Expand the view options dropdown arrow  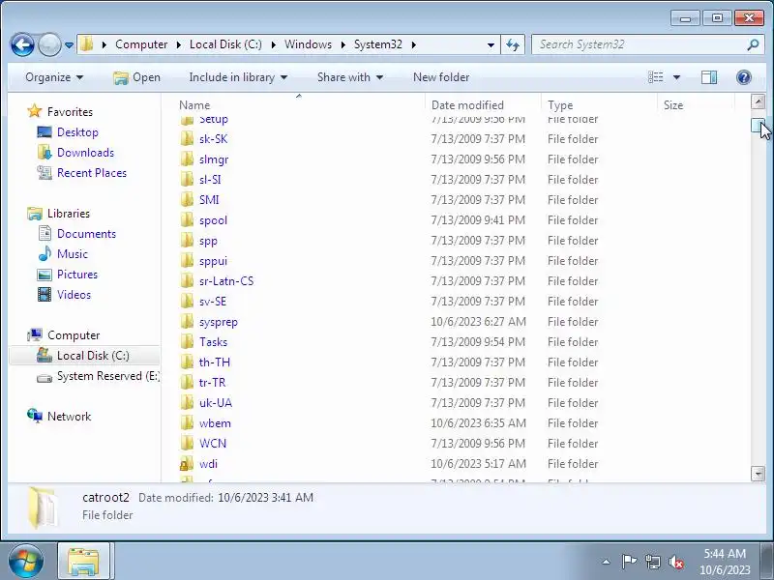point(676,77)
